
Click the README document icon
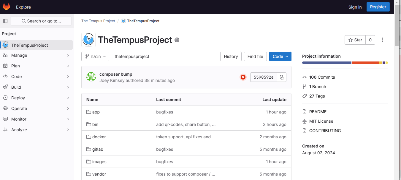coord(305,112)
